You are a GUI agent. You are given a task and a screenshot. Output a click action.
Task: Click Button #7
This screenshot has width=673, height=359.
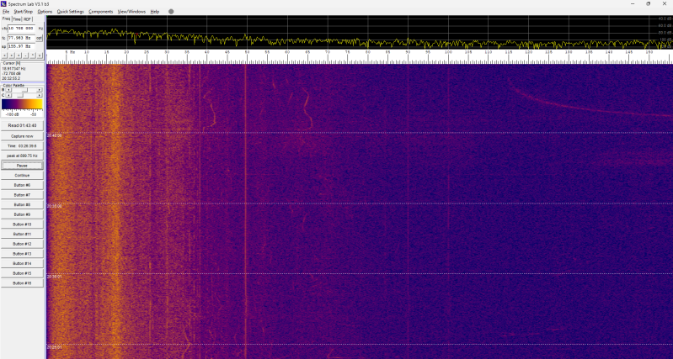coord(22,195)
